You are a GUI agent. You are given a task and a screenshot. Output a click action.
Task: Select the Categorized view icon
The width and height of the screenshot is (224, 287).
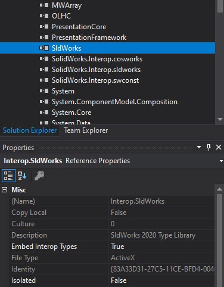[8, 176]
